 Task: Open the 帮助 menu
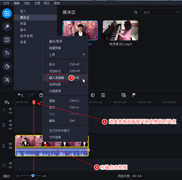coord(57,3)
